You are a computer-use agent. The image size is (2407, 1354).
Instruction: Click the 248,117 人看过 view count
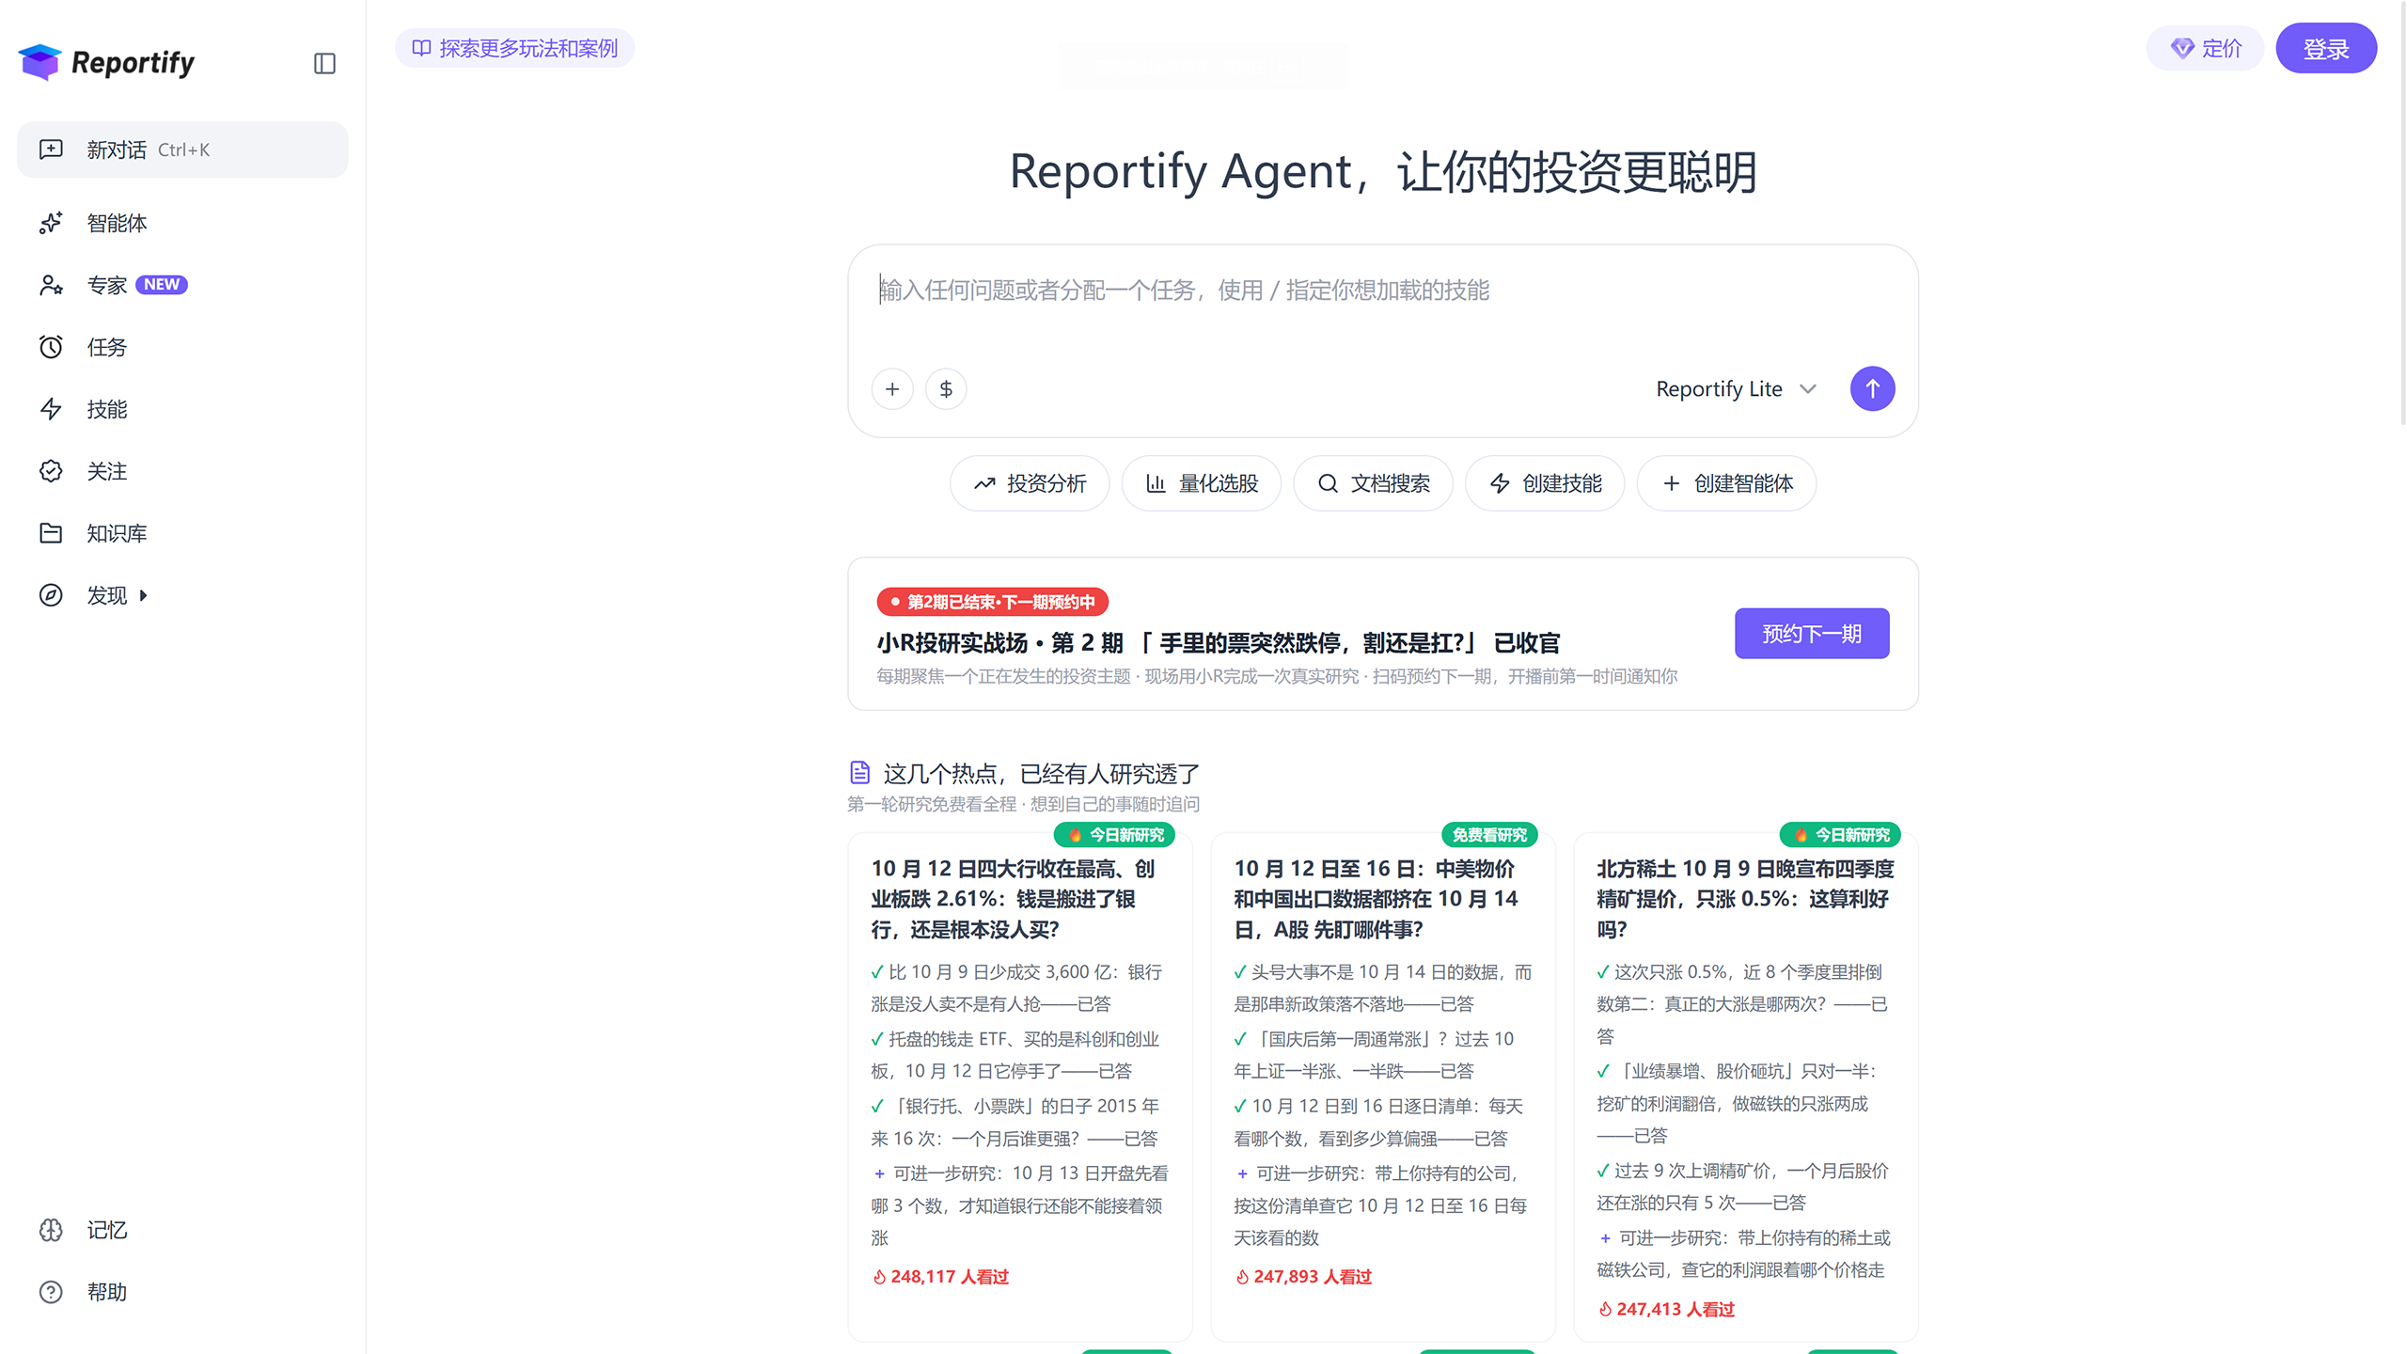coord(940,1277)
